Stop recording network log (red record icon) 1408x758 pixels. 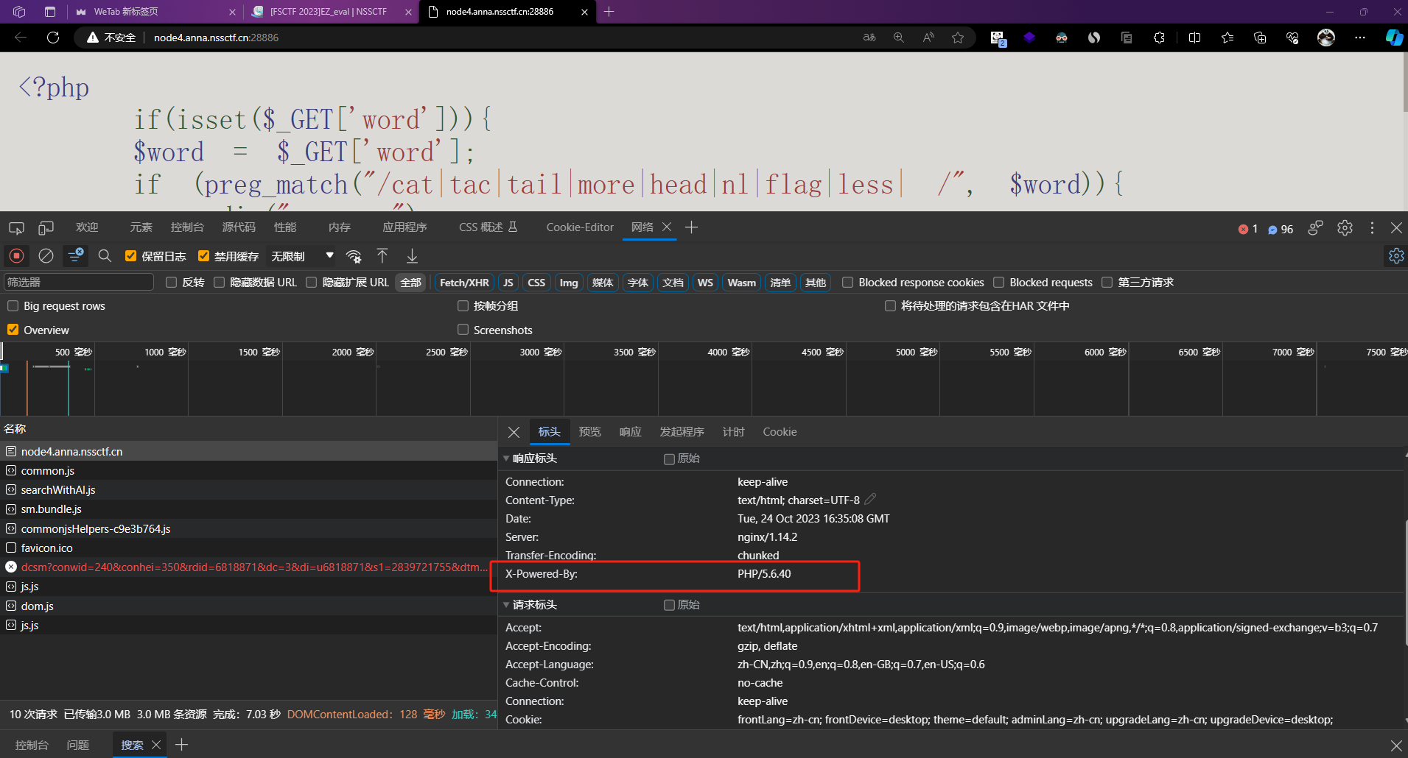pyautogui.click(x=15, y=255)
